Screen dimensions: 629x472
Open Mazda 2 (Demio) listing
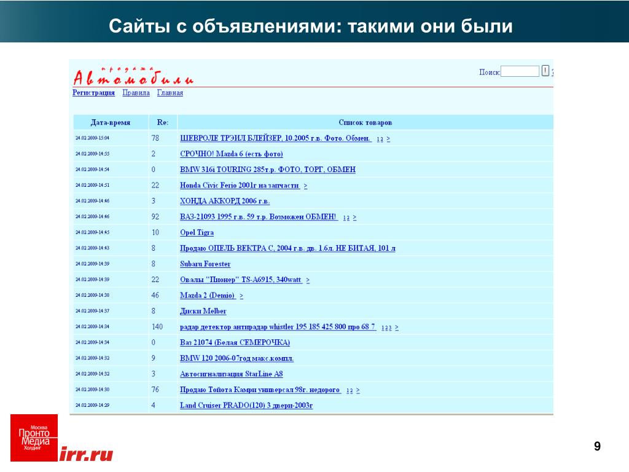pos(208,296)
